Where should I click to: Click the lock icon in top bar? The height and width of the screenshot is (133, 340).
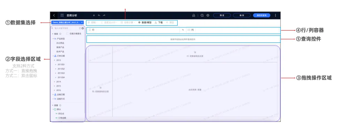tap(194, 15)
